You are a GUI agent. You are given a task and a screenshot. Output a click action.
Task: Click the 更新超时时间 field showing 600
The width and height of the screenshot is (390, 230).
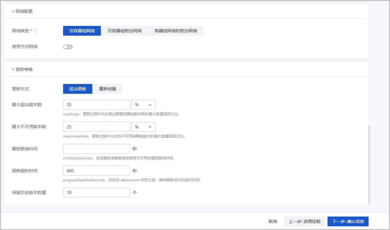point(97,171)
